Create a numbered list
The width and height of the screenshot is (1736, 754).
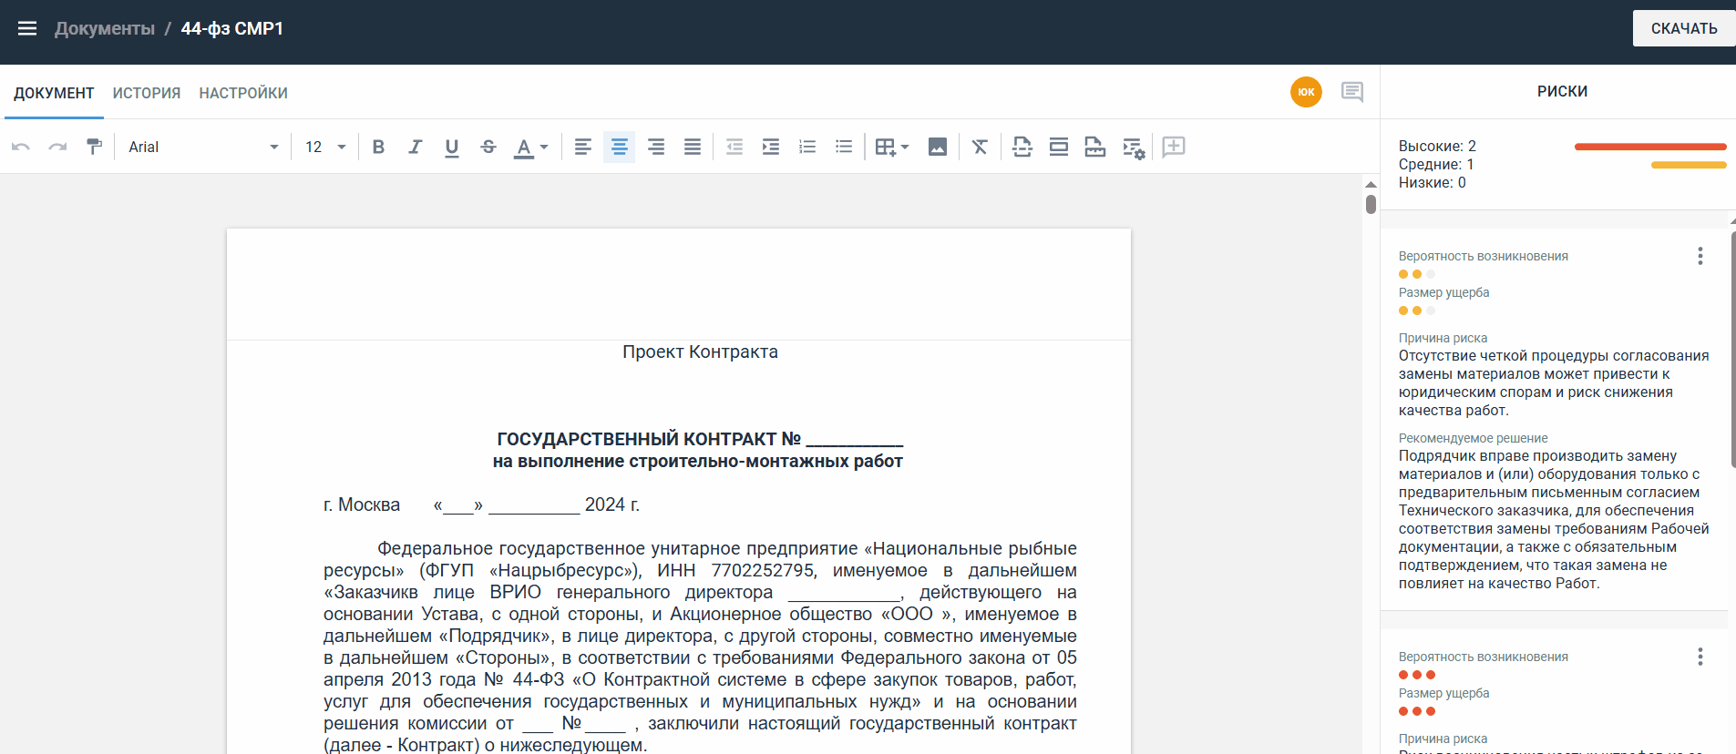[807, 147]
